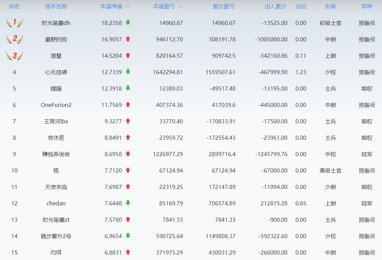Click the 本届盈亏 column header text
The image size is (382, 260).
tap(164, 6)
